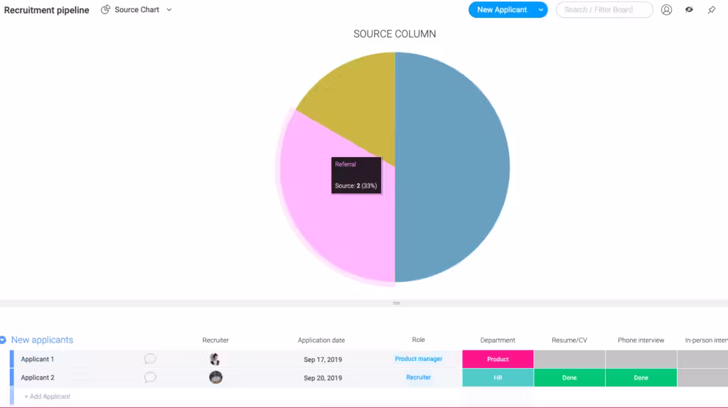Expand the New Applicant dropdown arrow
The width and height of the screenshot is (728, 408).
pos(541,10)
